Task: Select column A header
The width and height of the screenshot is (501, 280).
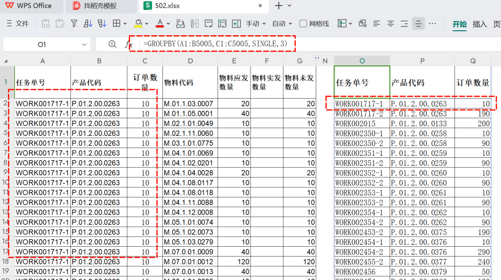Action: (43, 61)
